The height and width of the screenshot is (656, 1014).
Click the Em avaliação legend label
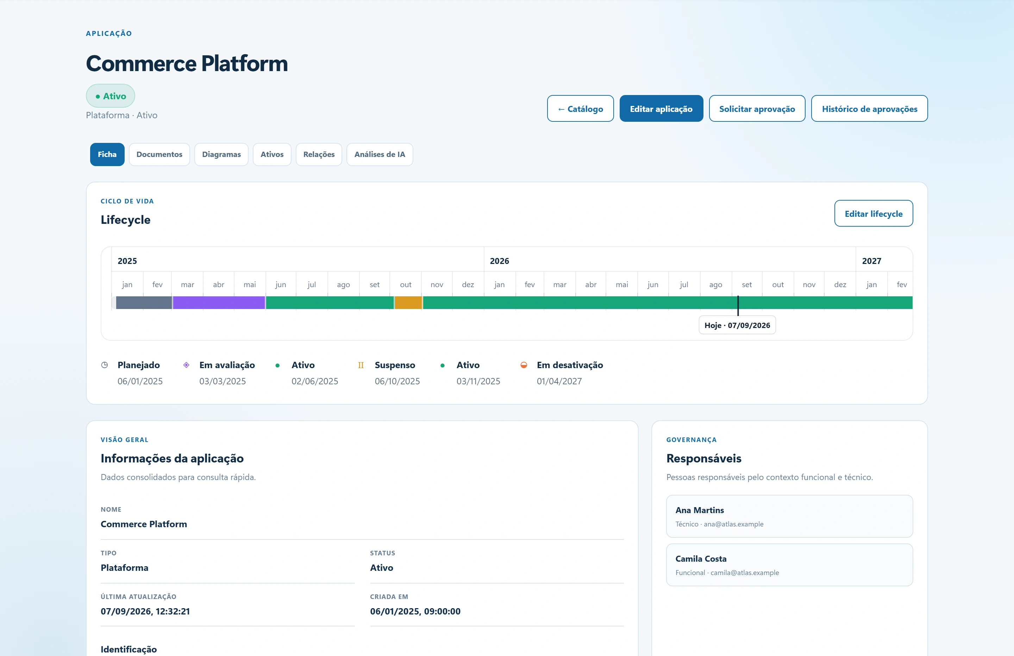[227, 365]
